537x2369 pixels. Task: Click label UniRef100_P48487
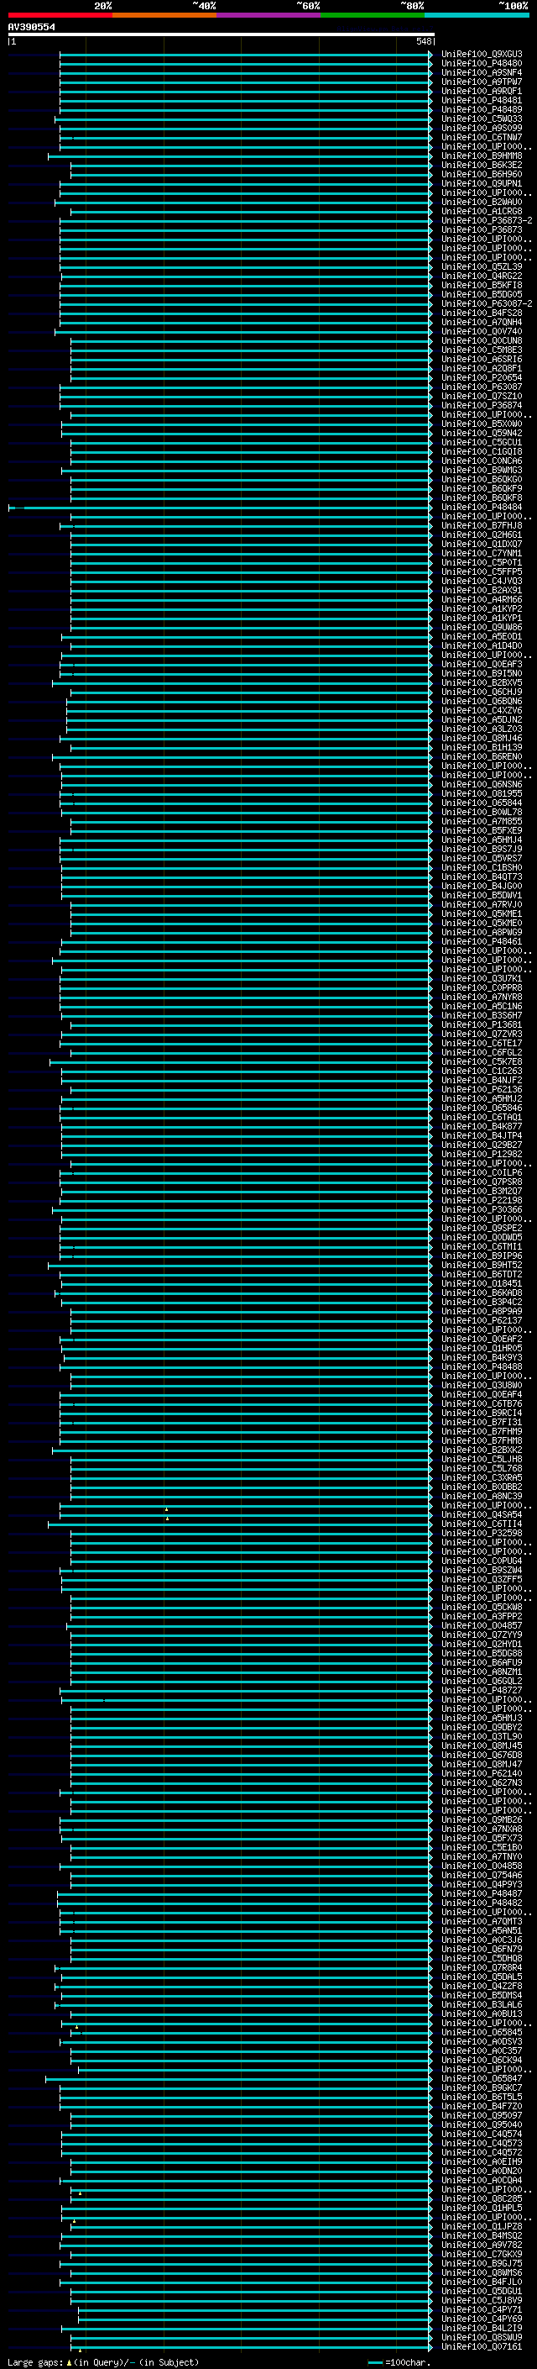pos(482,1893)
